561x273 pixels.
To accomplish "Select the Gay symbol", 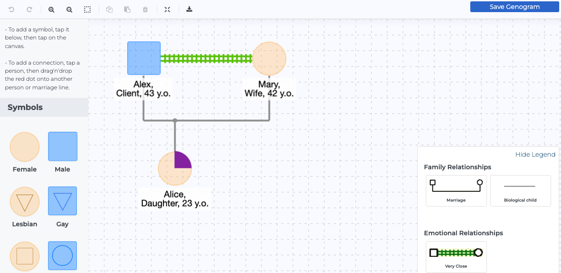I will pyautogui.click(x=62, y=201).
